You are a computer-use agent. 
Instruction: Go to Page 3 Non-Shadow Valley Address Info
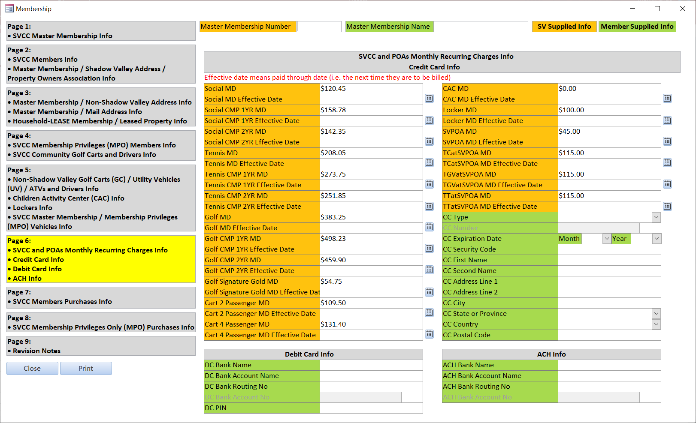click(x=101, y=107)
